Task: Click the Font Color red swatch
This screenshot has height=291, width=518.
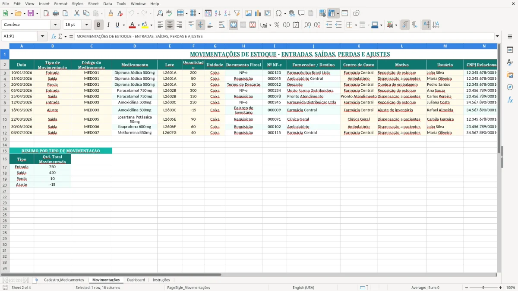Action: (x=132, y=25)
